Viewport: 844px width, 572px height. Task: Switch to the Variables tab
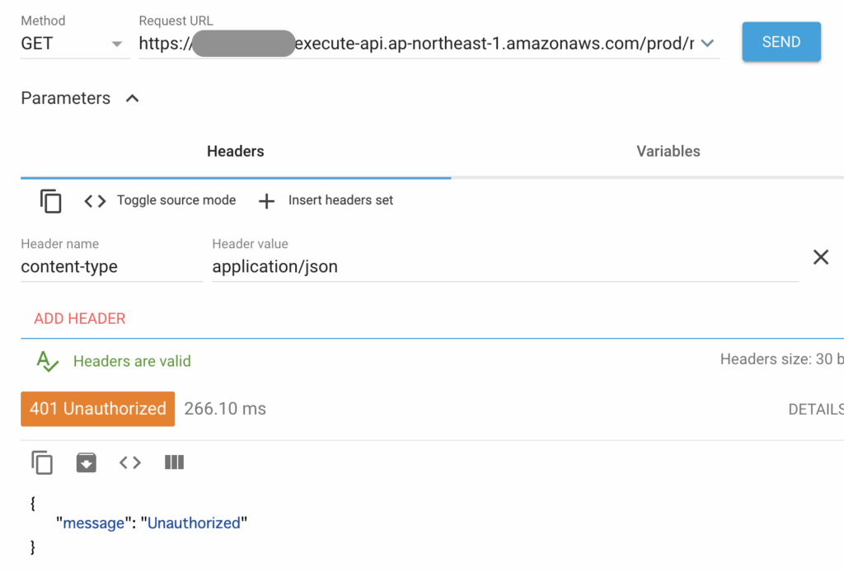668,151
